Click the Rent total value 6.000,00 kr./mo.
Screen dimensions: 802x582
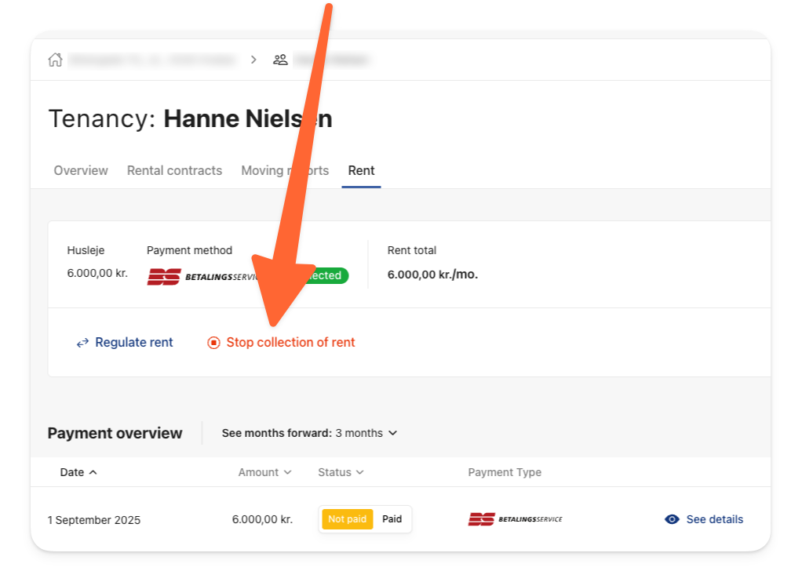[432, 275]
